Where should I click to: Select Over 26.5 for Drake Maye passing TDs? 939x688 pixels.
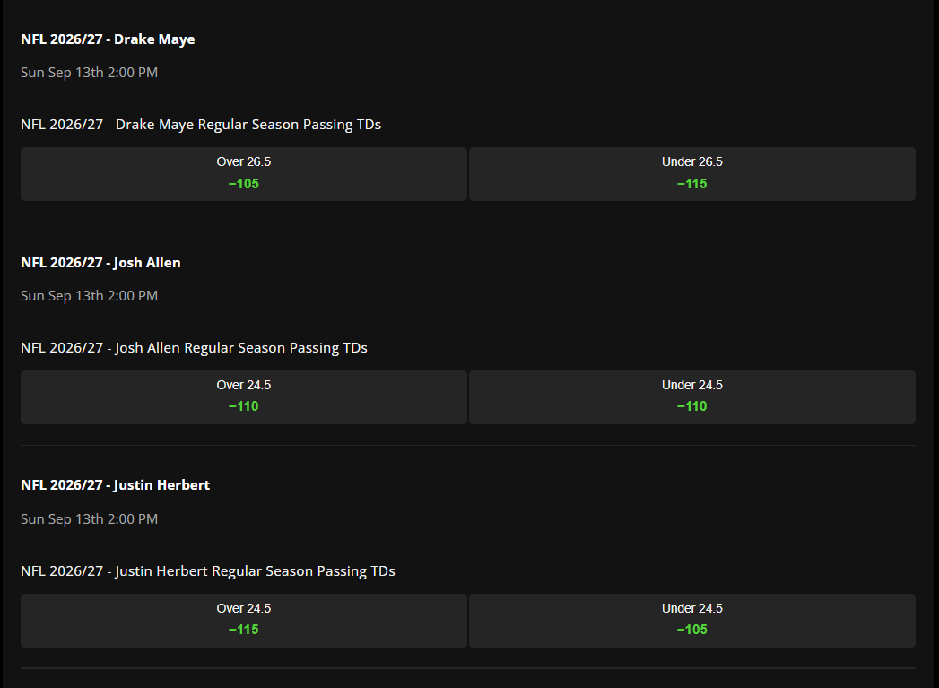coord(244,174)
